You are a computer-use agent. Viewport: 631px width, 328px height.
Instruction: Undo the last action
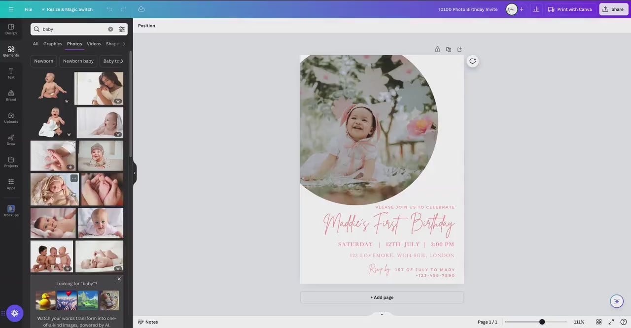tap(109, 9)
